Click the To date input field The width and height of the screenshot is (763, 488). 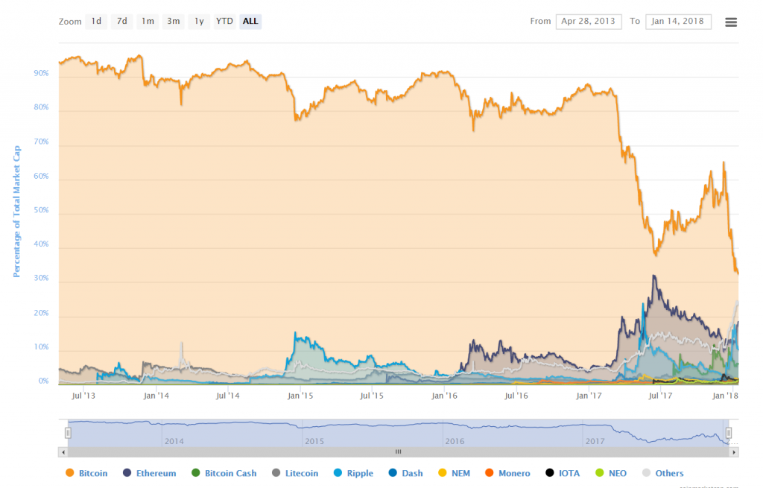pos(679,21)
